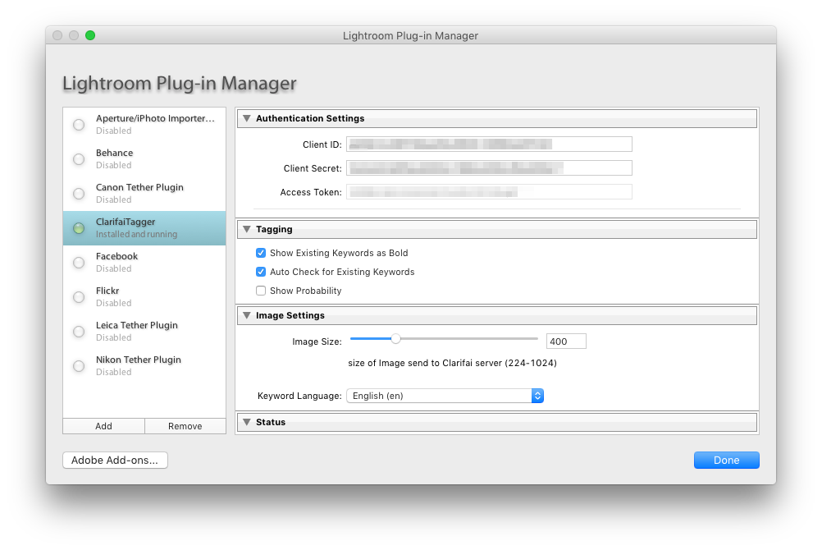
Task: Collapse the Authentication Settings section
Action: pyautogui.click(x=247, y=118)
